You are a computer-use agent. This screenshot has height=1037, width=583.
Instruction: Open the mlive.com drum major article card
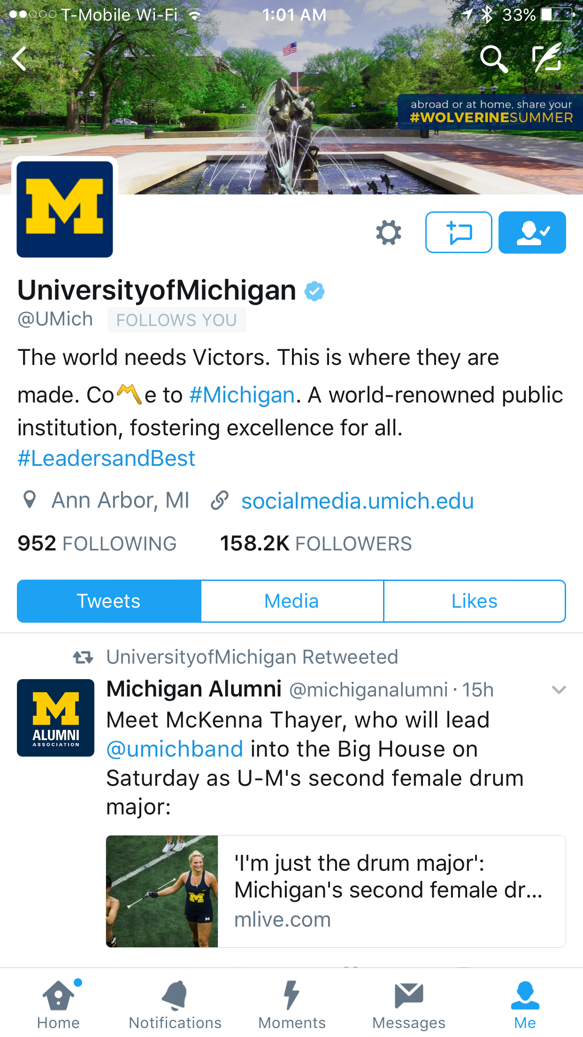336,891
